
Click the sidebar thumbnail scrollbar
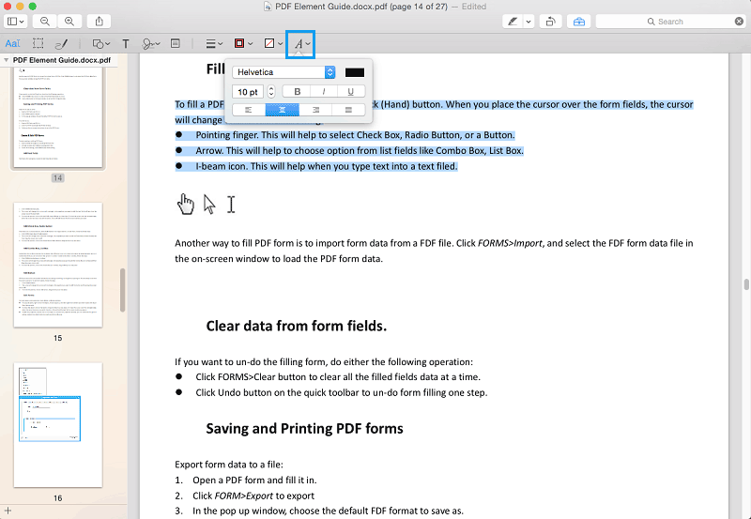coord(123,290)
